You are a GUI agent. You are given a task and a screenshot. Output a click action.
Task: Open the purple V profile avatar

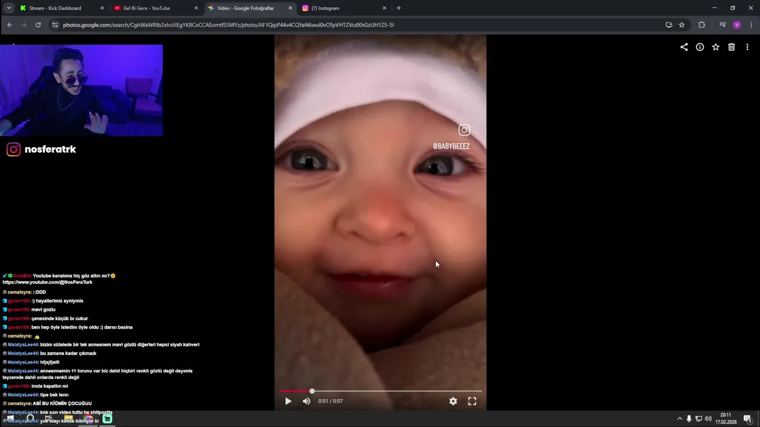(737, 25)
